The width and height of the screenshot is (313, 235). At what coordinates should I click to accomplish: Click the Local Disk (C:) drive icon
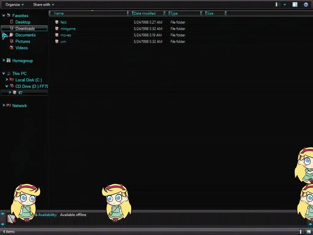coord(12,80)
